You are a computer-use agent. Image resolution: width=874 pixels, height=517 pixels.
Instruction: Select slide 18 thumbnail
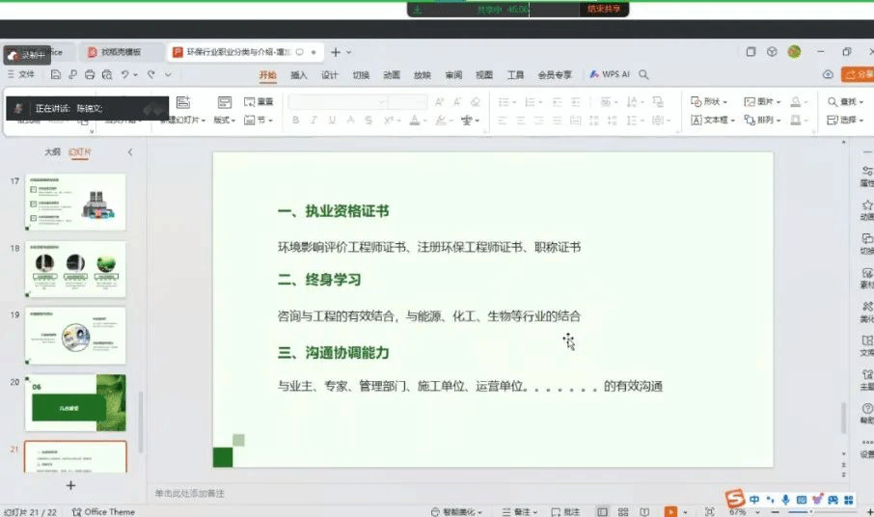(x=75, y=270)
